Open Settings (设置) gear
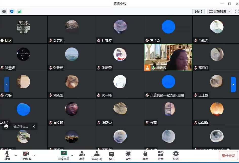The height and width of the screenshot is (163, 239). [176, 156]
